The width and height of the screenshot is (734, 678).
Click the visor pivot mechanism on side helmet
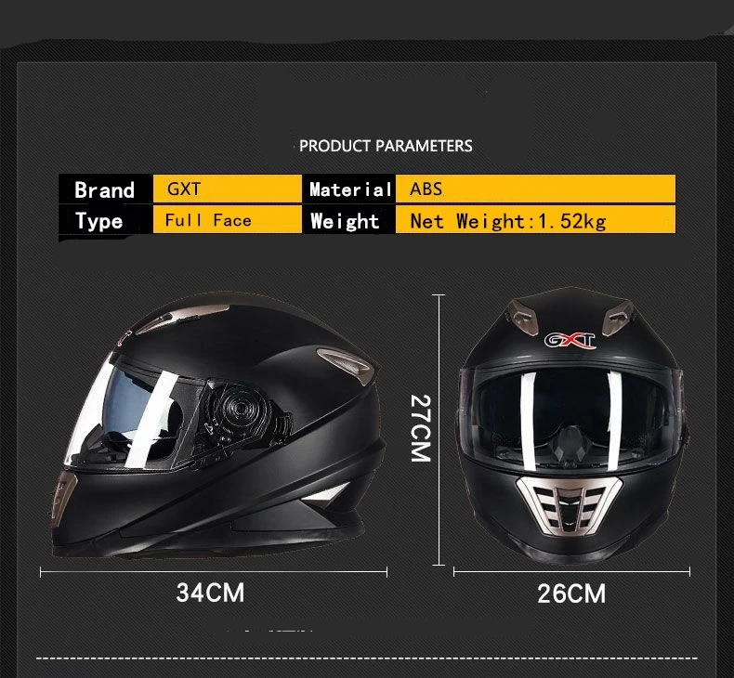tap(240, 411)
